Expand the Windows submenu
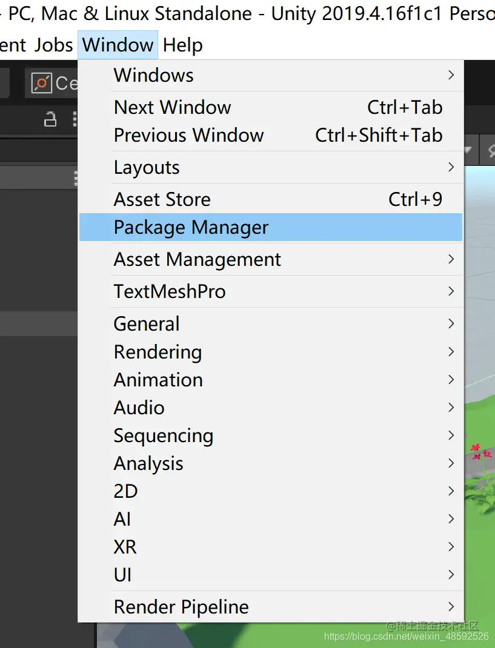Image resolution: width=495 pixels, height=648 pixels. [x=271, y=75]
